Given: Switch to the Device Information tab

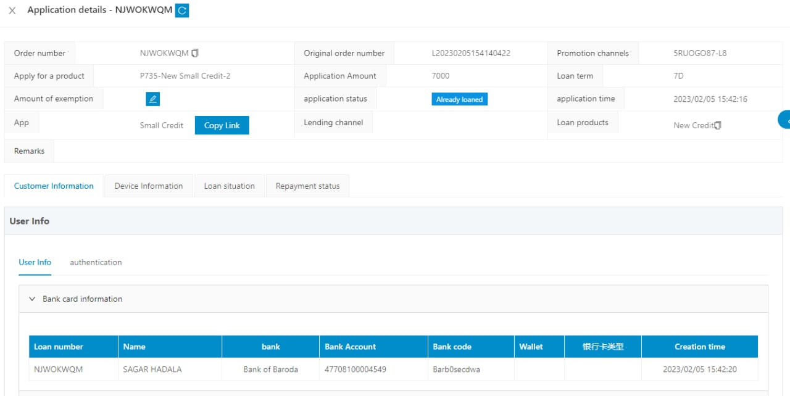Looking at the screenshot, I should click(149, 186).
